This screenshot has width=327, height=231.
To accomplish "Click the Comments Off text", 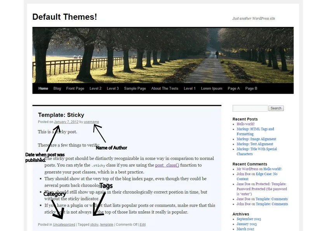I will pyautogui.click(x=127, y=224).
